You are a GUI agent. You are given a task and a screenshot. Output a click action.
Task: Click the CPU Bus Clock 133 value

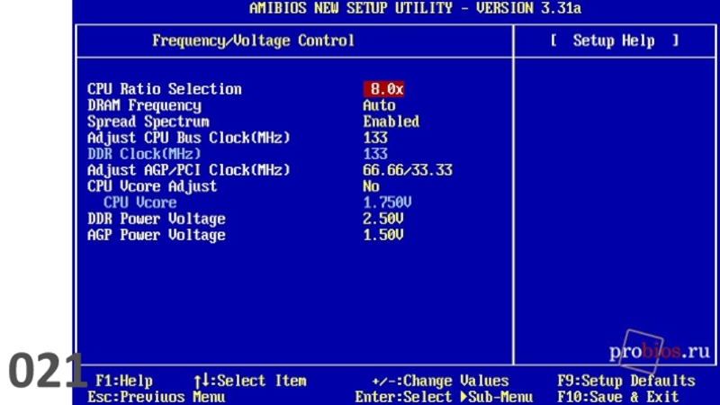point(375,138)
